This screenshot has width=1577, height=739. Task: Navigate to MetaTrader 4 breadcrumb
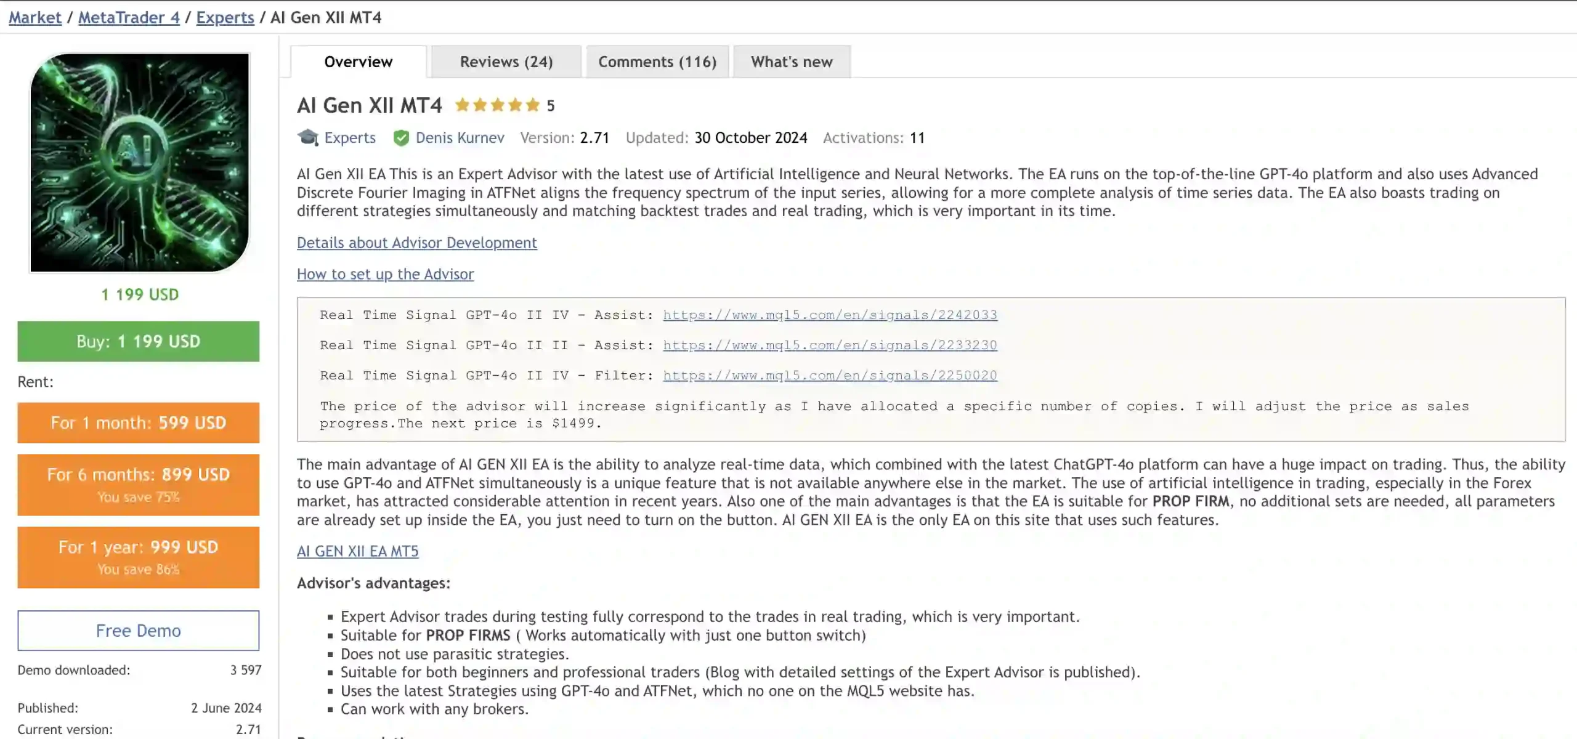[x=129, y=17]
